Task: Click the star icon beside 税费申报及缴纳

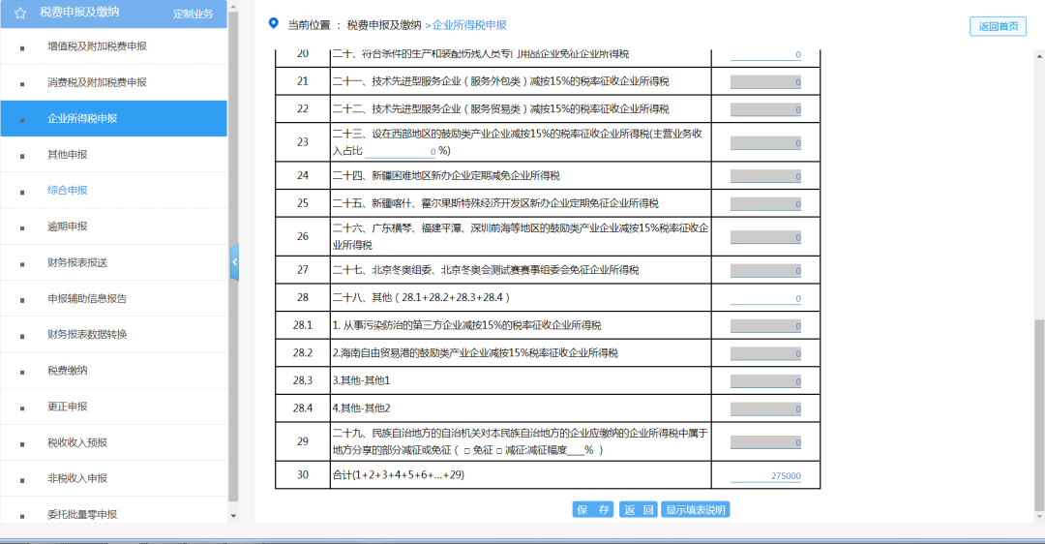Action: point(20,13)
